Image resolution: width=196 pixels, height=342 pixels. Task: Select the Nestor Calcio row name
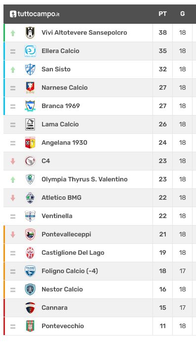pyautogui.click(x=62, y=289)
